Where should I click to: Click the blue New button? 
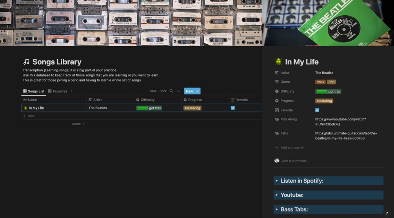(189, 91)
